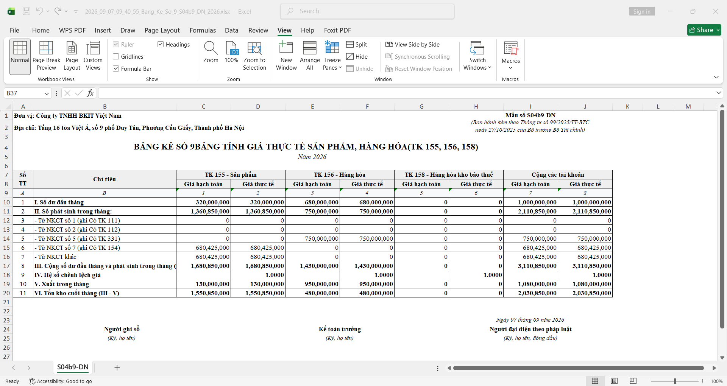Image resolution: width=727 pixels, height=386 pixels.
Task: Toggle the Headings checkbox
Action: pos(161,45)
